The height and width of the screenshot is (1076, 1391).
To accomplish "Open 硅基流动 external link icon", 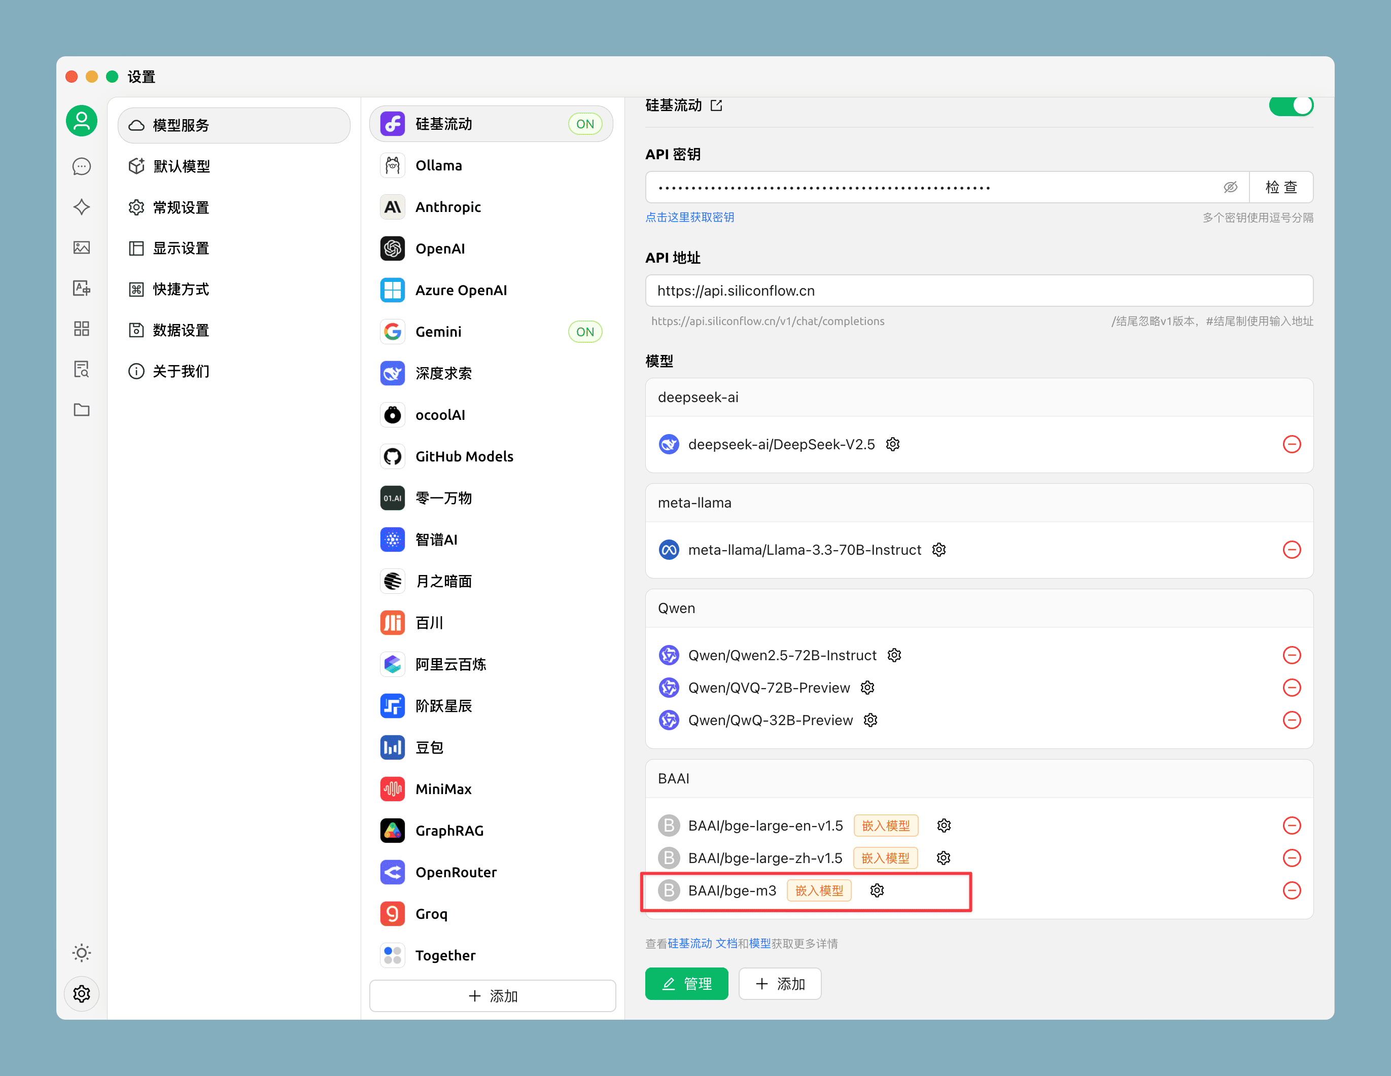I will [716, 105].
